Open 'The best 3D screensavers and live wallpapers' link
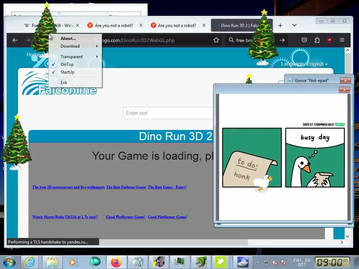The width and height of the screenshot is (359, 269). tap(68, 187)
